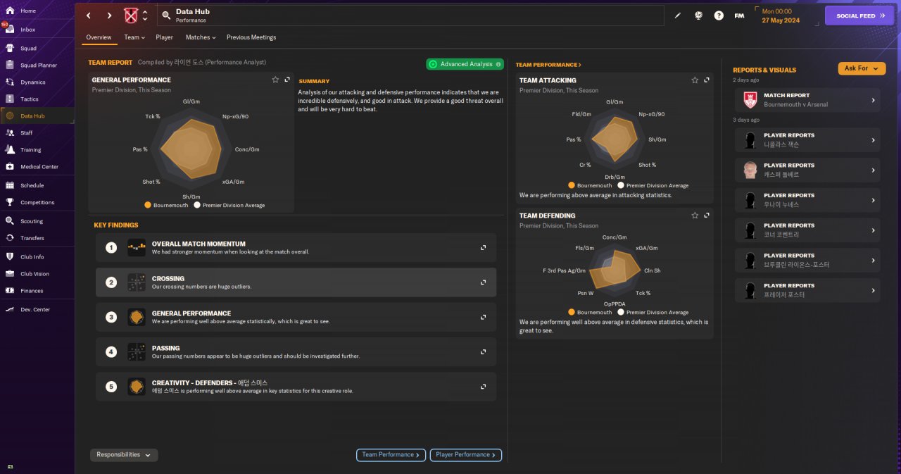
Task: Expand the Responsibilities dropdown
Action: pos(124,455)
